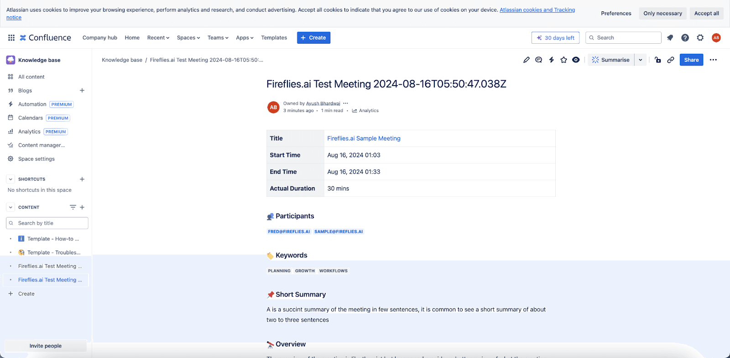Open the more actions ellipsis menu

pos(713,60)
